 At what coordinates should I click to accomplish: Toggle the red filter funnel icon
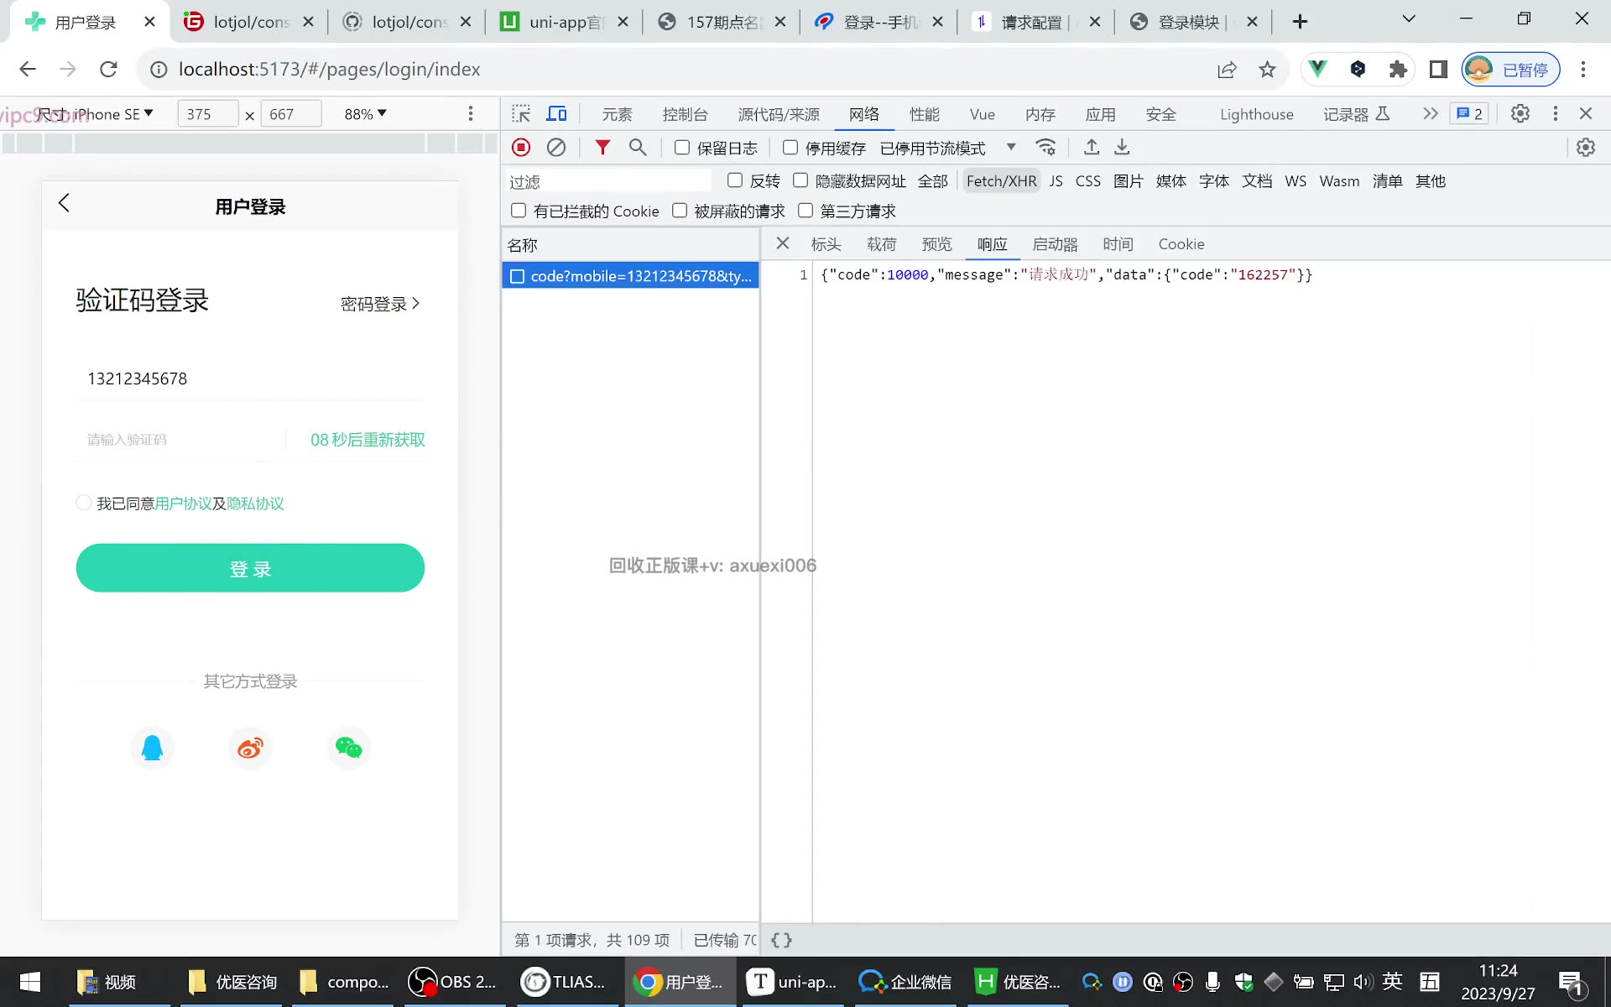click(602, 148)
